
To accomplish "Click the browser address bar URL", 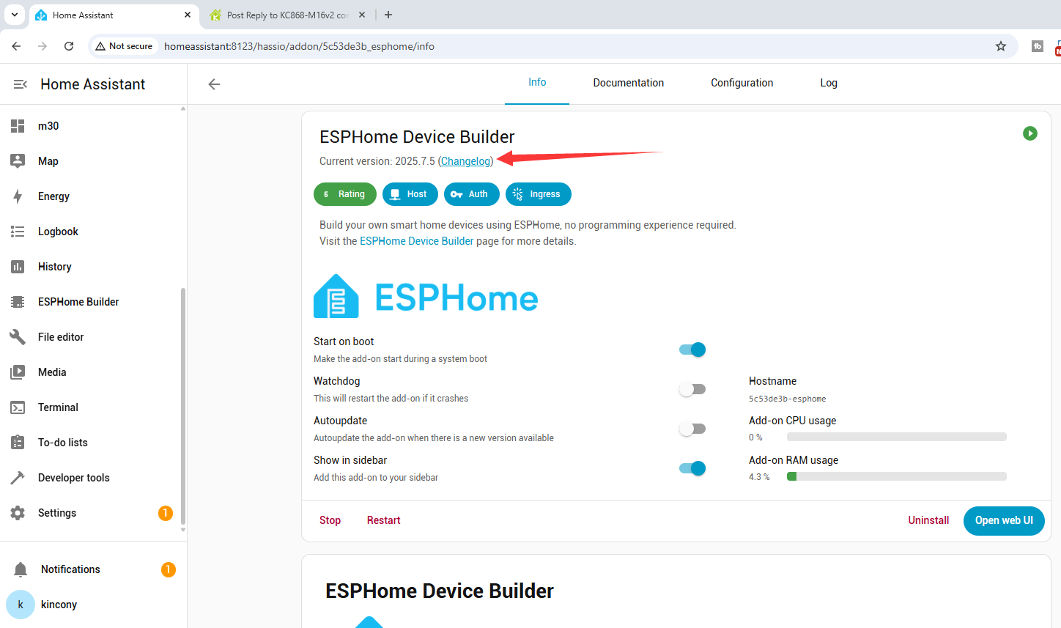I will (299, 46).
